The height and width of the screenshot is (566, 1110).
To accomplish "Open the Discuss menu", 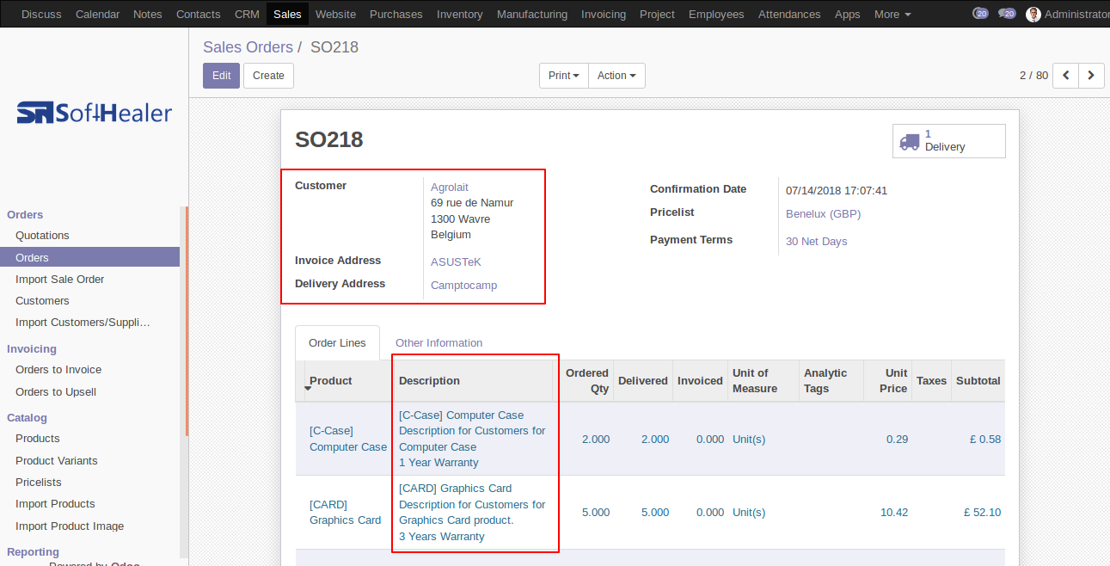I will (41, 14).
